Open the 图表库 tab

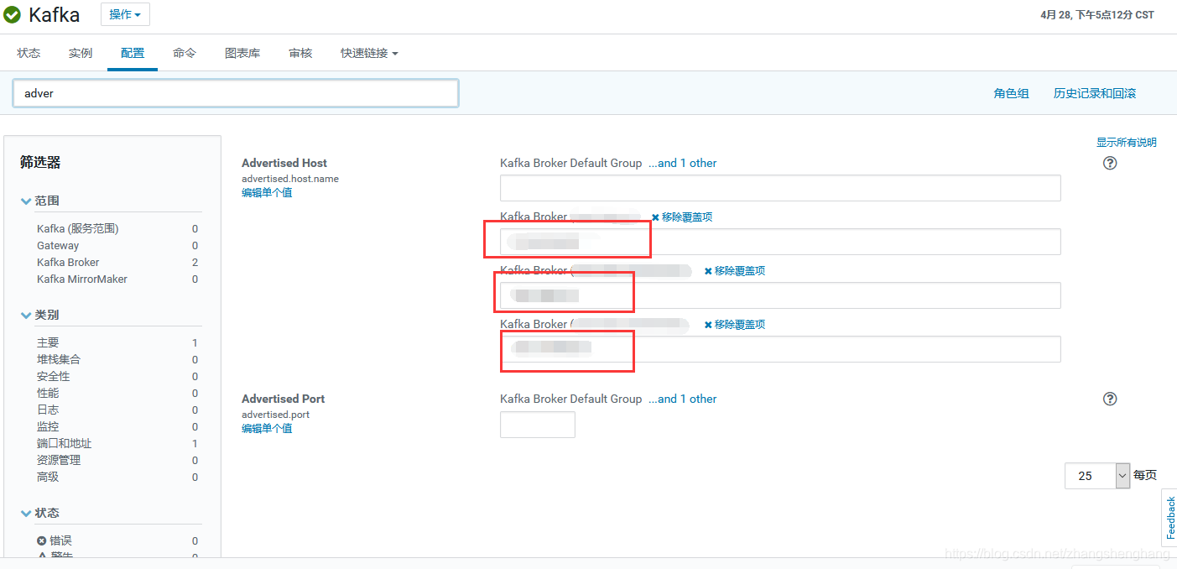click(242, 53)
